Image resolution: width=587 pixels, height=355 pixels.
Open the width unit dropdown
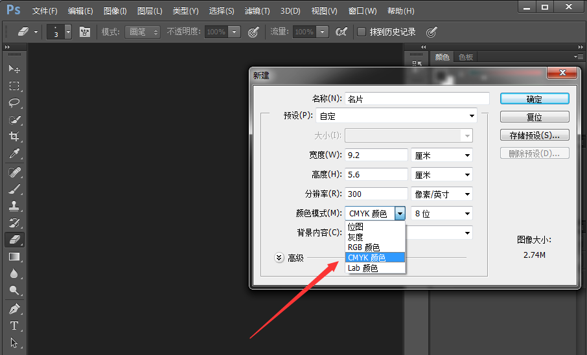point(442,155)
